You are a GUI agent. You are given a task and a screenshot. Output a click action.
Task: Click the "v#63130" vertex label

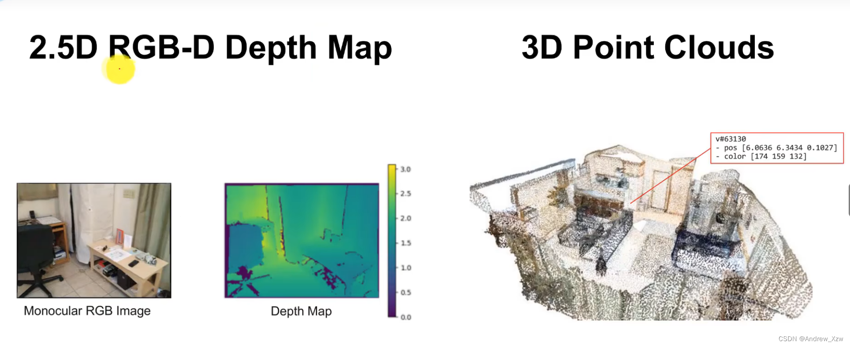point(731,139)
